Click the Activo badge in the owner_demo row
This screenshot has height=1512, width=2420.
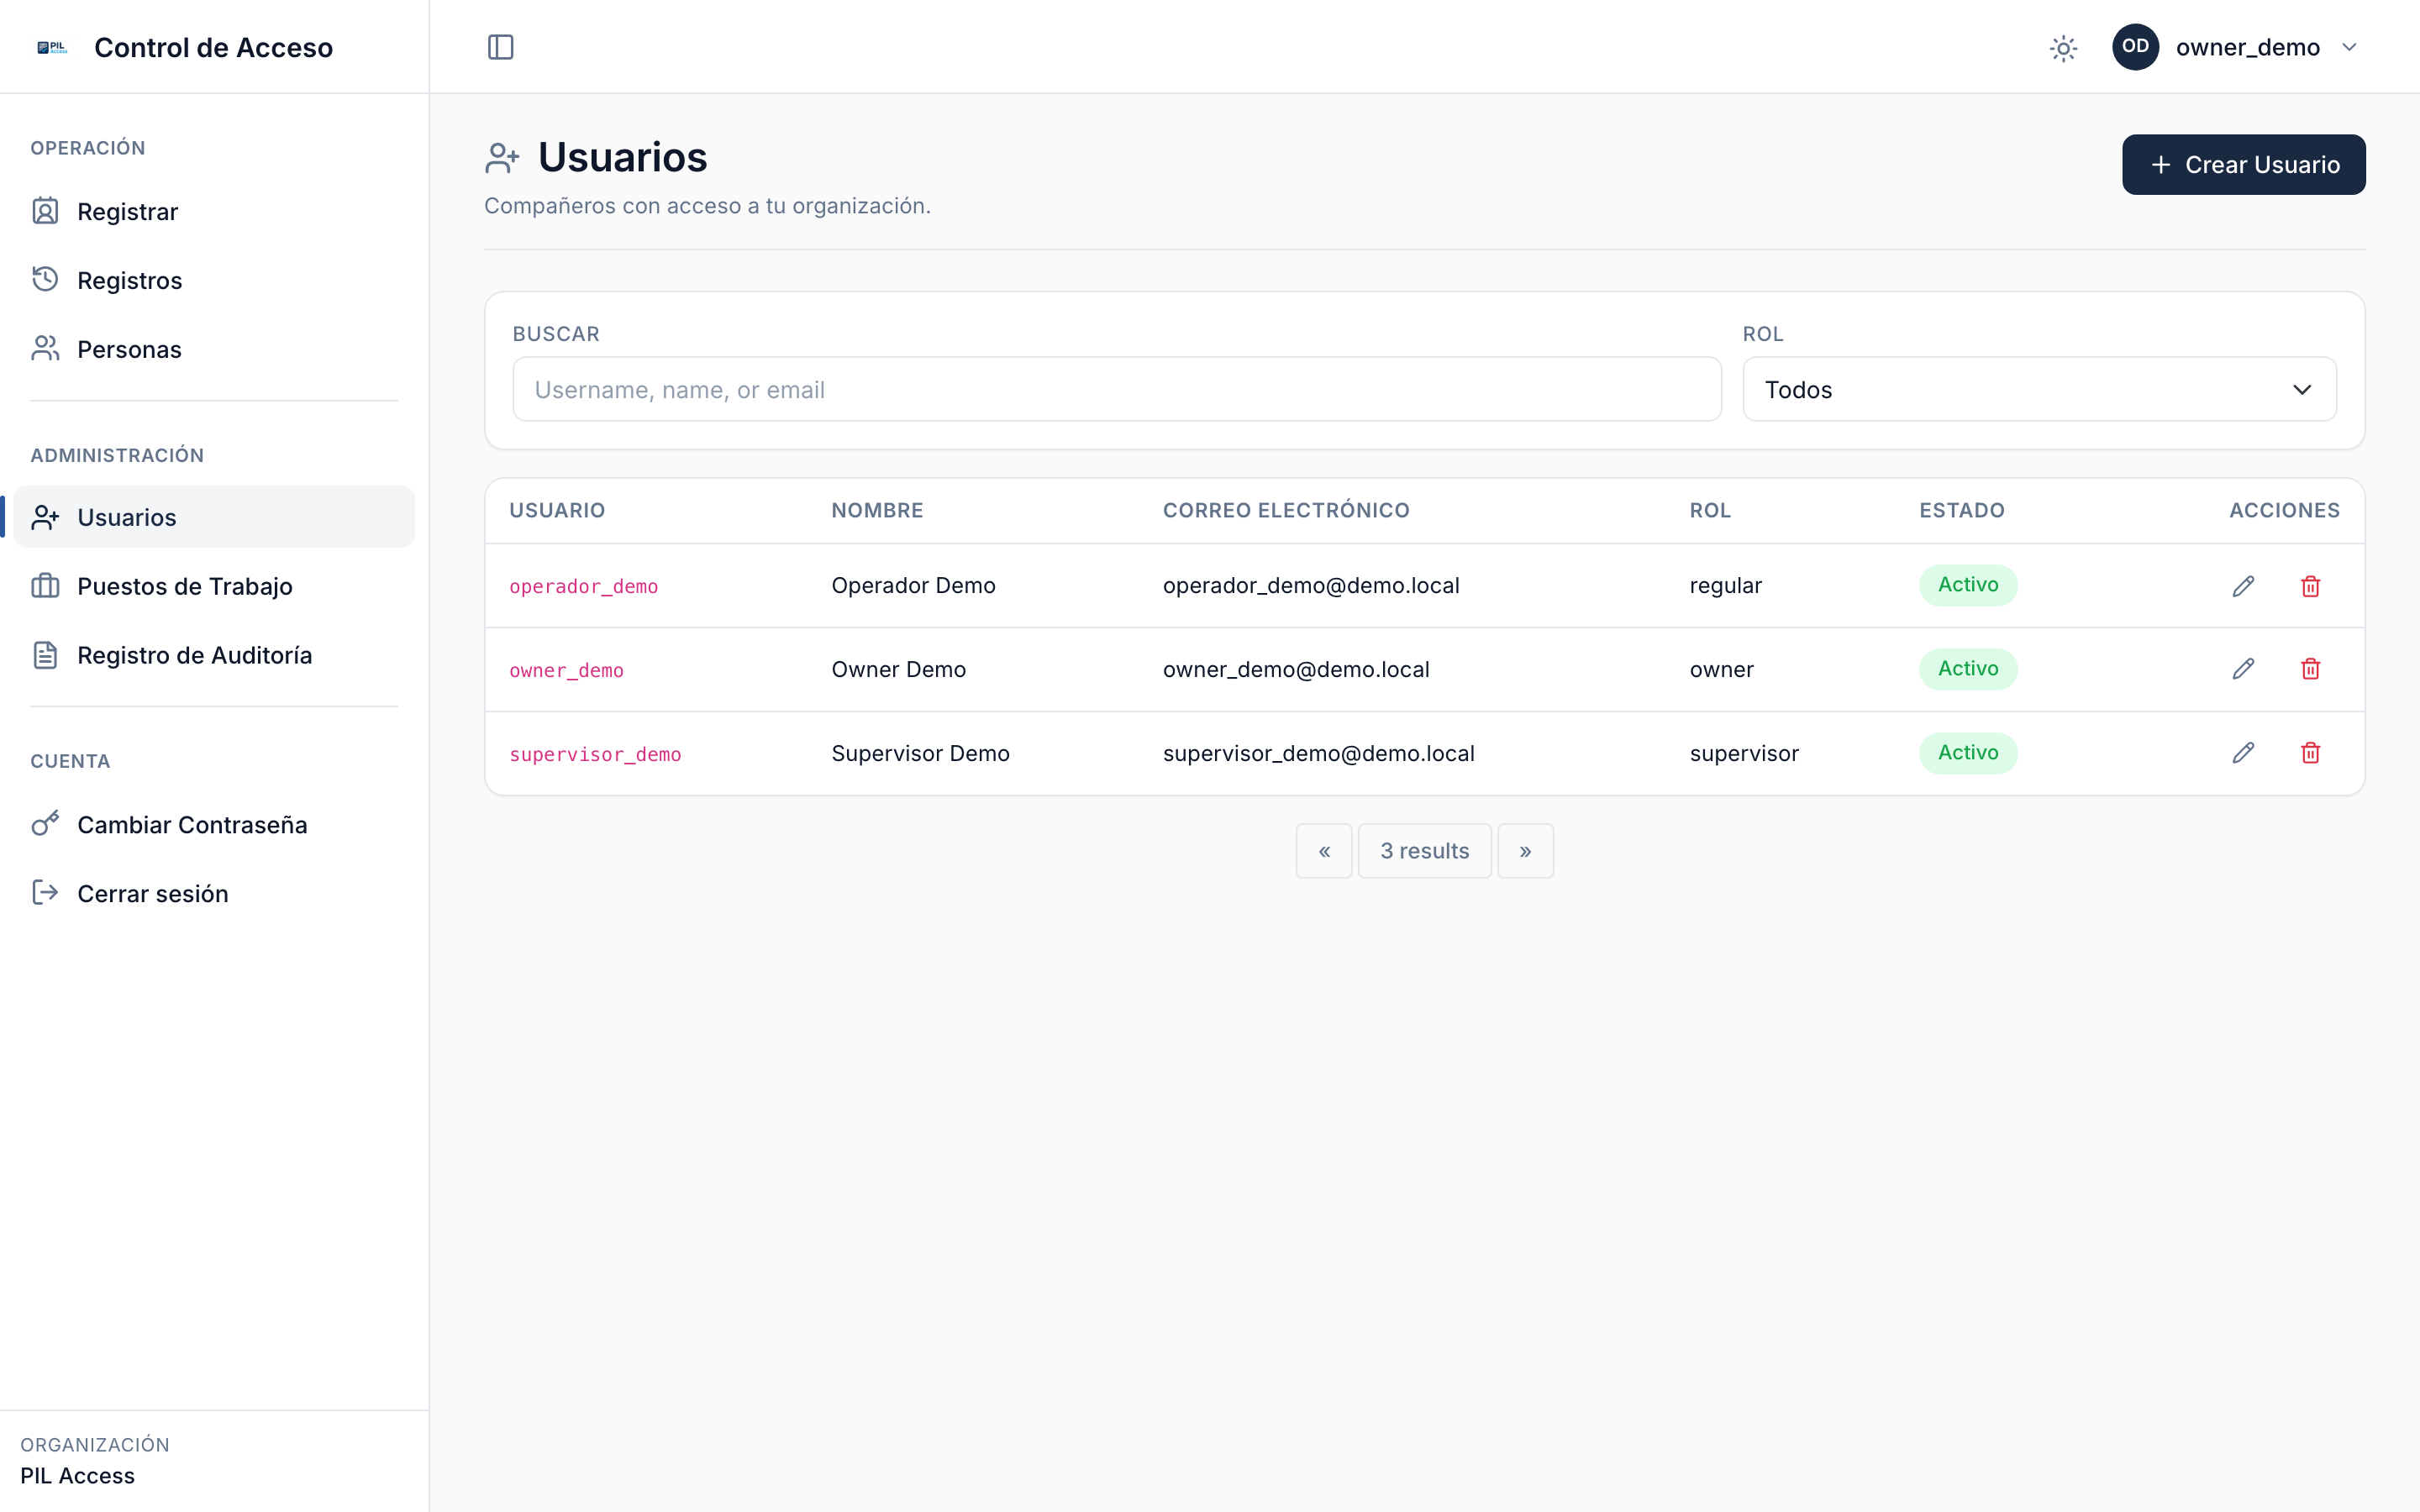click(1967, 669)
